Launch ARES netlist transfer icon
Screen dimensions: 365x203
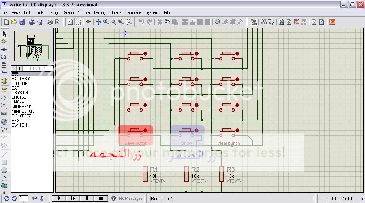pos(332,22)
